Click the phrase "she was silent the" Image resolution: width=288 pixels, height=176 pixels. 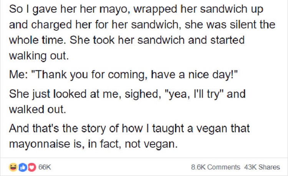(231, 25)
